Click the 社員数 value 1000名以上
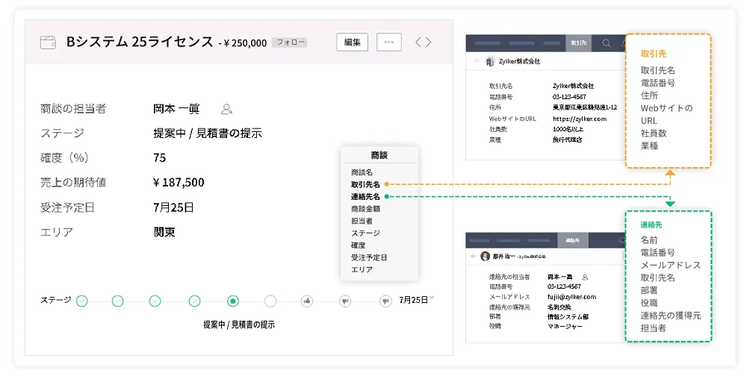This screenshot has height=373, width=747. pyautogui.click(x=568, y=129)
